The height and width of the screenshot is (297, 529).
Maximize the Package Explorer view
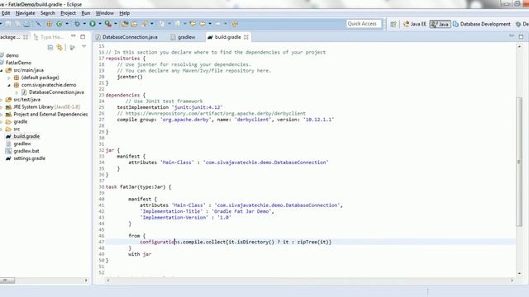tap(83, 36)
